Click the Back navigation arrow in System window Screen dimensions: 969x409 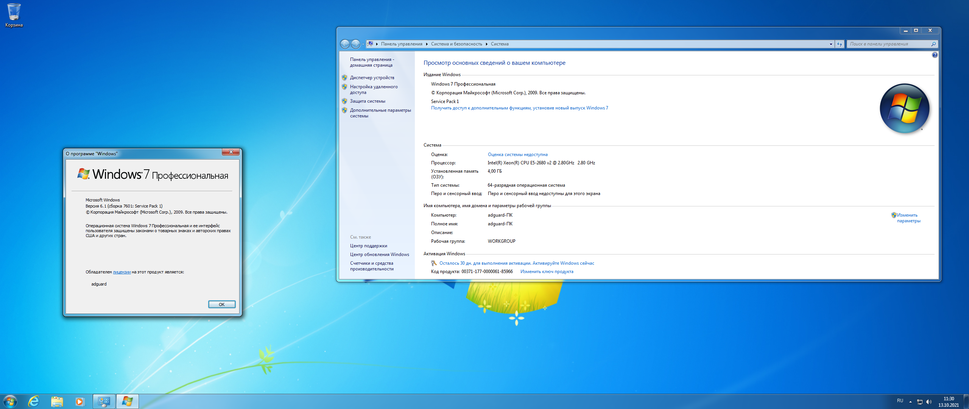[345, 44]
